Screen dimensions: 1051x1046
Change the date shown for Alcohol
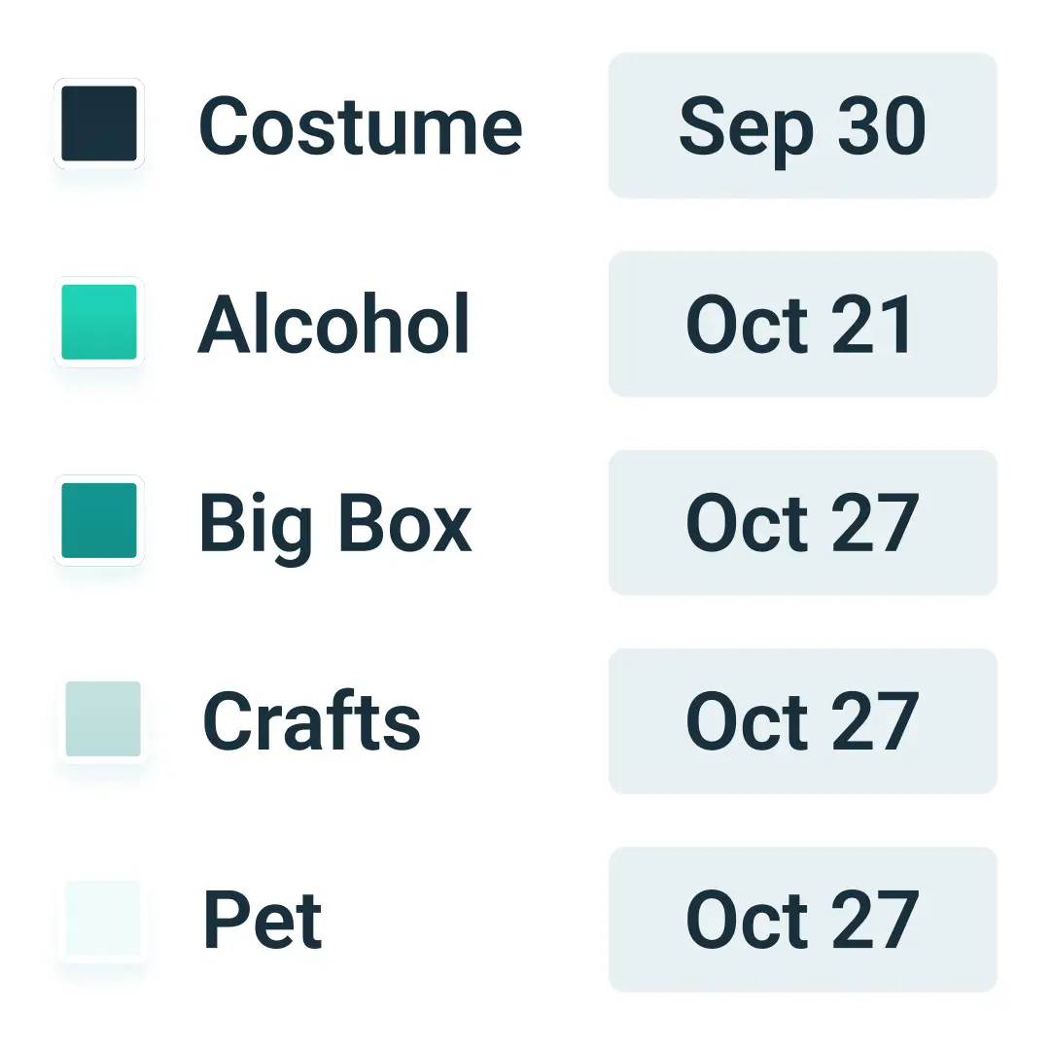tap(802, 324)
